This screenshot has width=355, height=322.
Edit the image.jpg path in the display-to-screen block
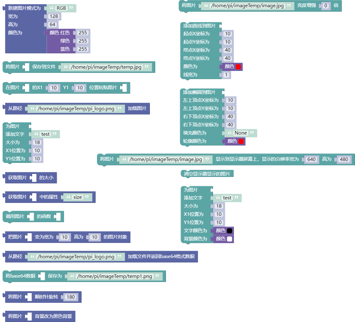click(x=165, y=159)
